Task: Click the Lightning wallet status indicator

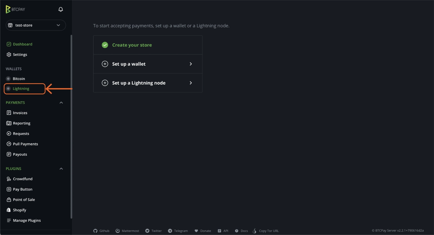Action: tap(7, 88)
